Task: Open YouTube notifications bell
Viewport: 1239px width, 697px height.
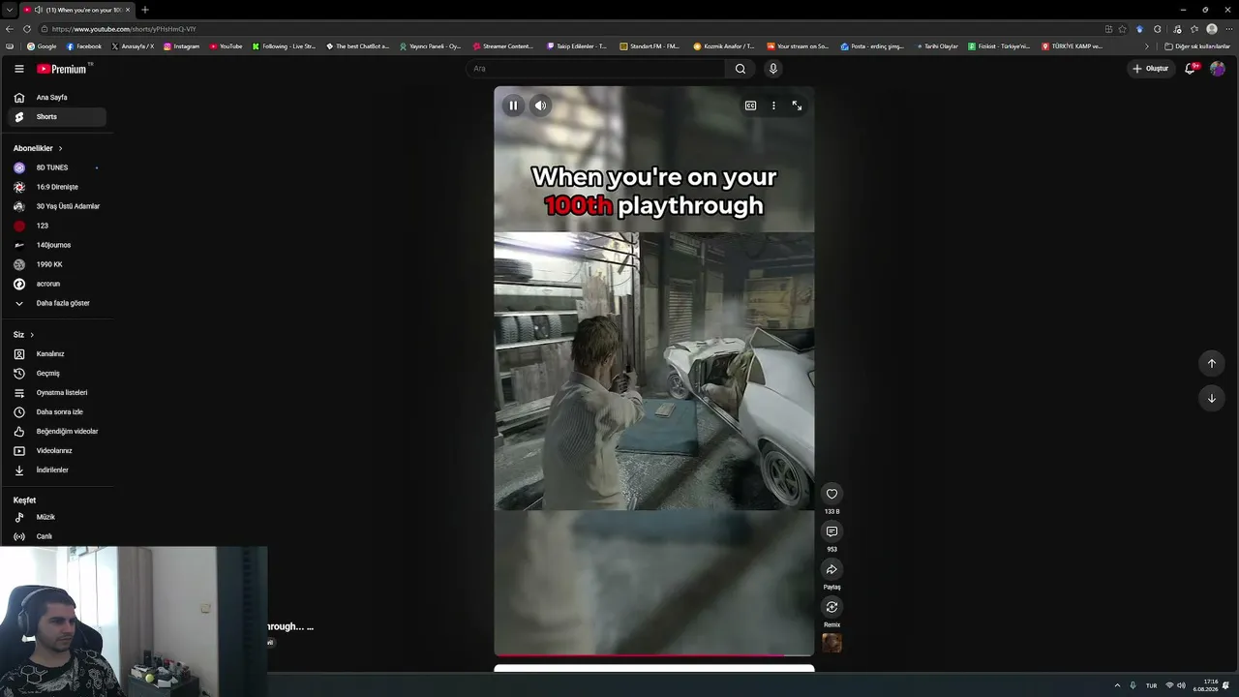Action: pos(1191,69)
